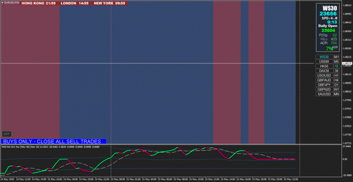Click the -35.4989 indicator scale value
Image resolution: width=353 pixels, height=182 pixels.
[347, 176]
